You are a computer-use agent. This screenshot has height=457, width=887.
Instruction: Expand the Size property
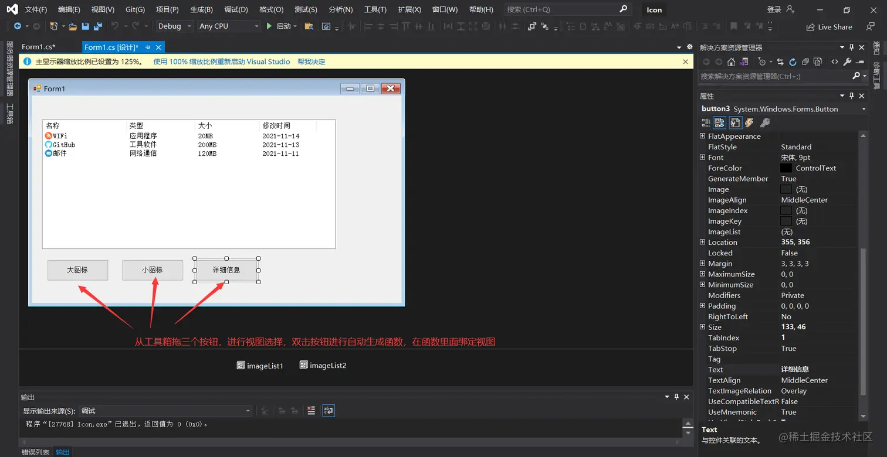(703, 328)
